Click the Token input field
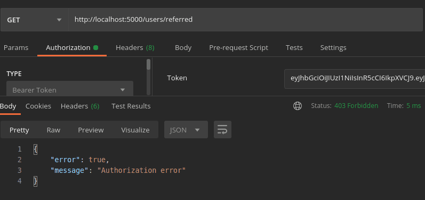Viewport: 425px width, 200px height. pyautogui.click(x=355, y=79)
